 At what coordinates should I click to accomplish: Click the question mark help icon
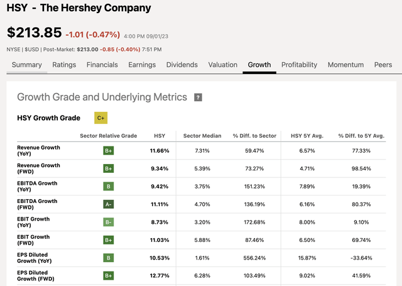click(198, 97)
